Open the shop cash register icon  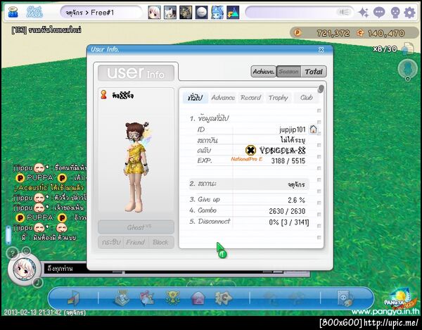[121, 298]
